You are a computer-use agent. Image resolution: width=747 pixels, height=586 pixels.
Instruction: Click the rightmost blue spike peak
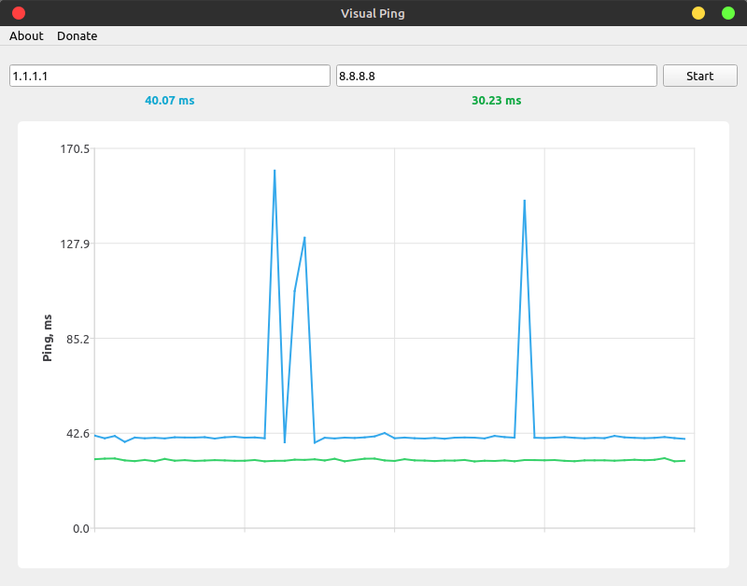coord(525,201)
